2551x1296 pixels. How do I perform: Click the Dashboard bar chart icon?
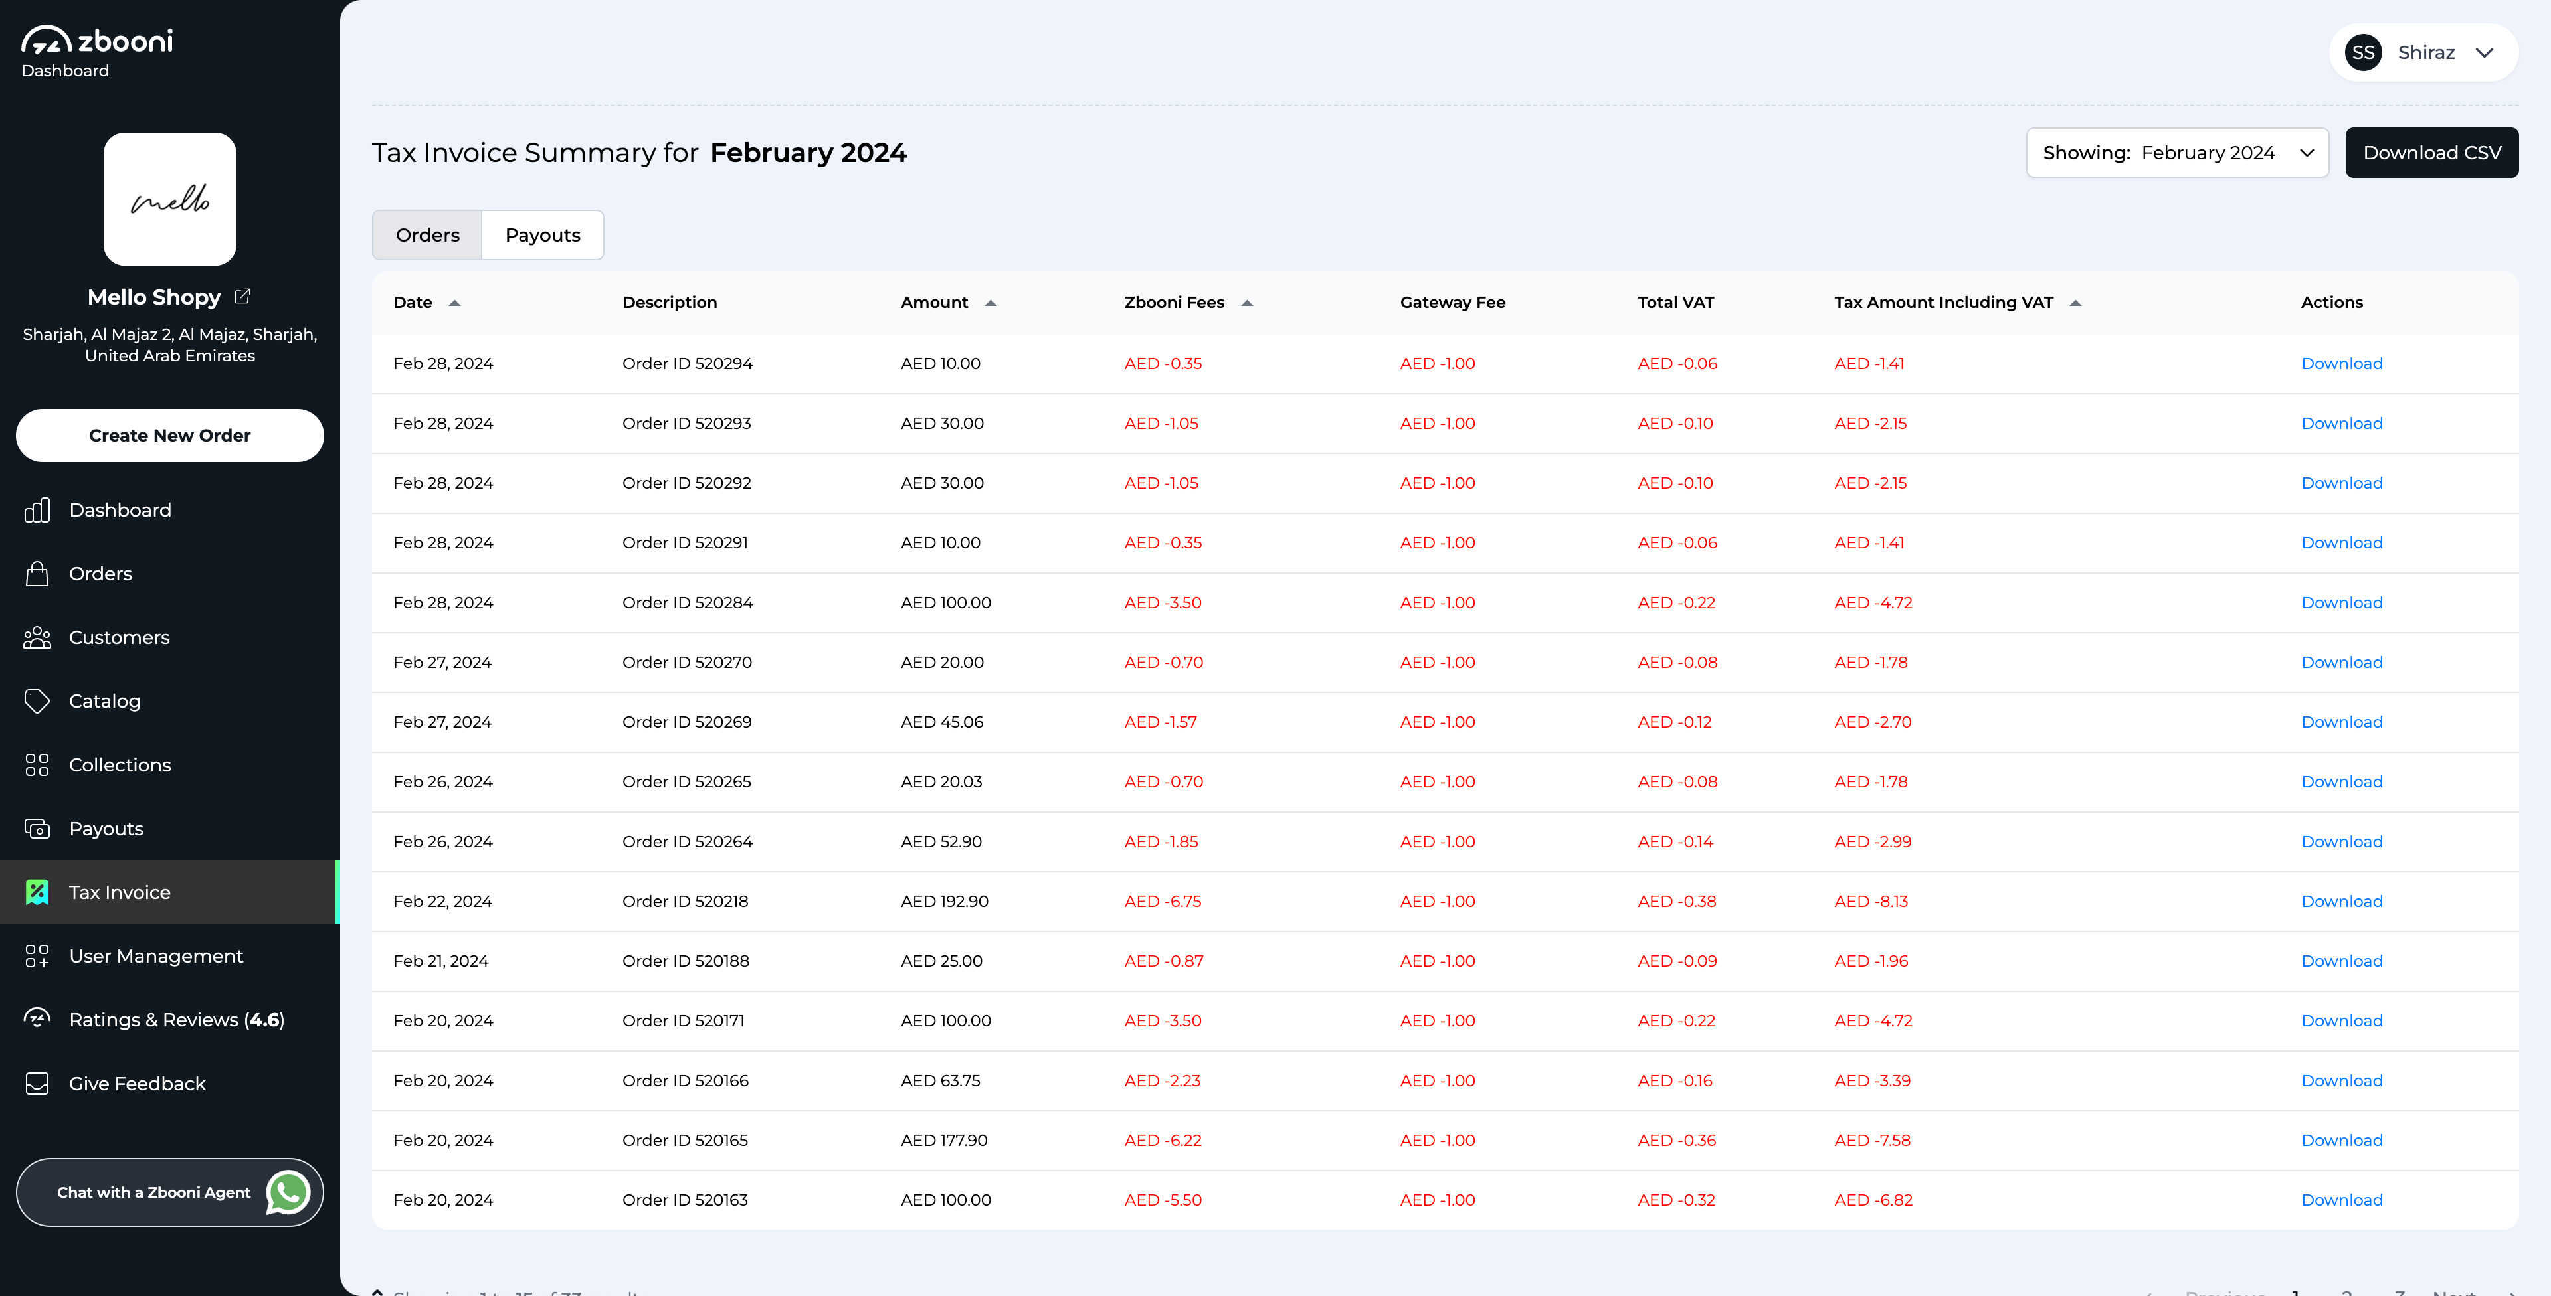[37, 510]
